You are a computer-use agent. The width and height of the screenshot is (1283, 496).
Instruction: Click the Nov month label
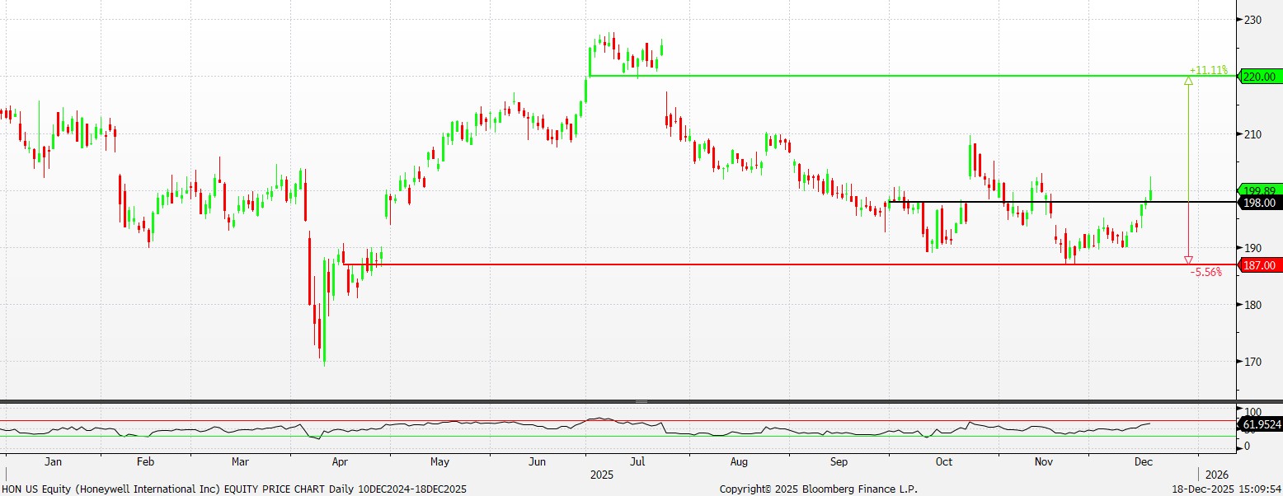pos(1043,462)
